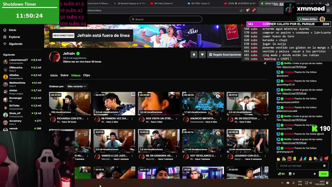Click the chat settings gear icon
This screenshot has height=187, width=332.
(315, 174)
